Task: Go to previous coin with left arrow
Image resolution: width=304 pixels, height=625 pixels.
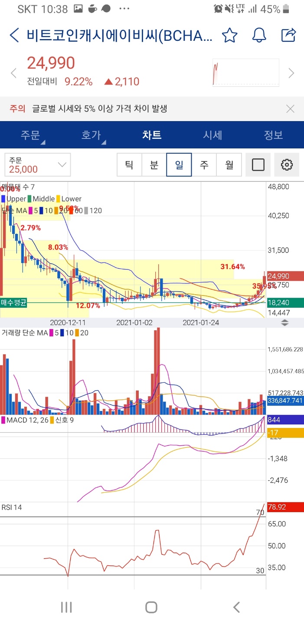Action: click(x=13, y=73)
